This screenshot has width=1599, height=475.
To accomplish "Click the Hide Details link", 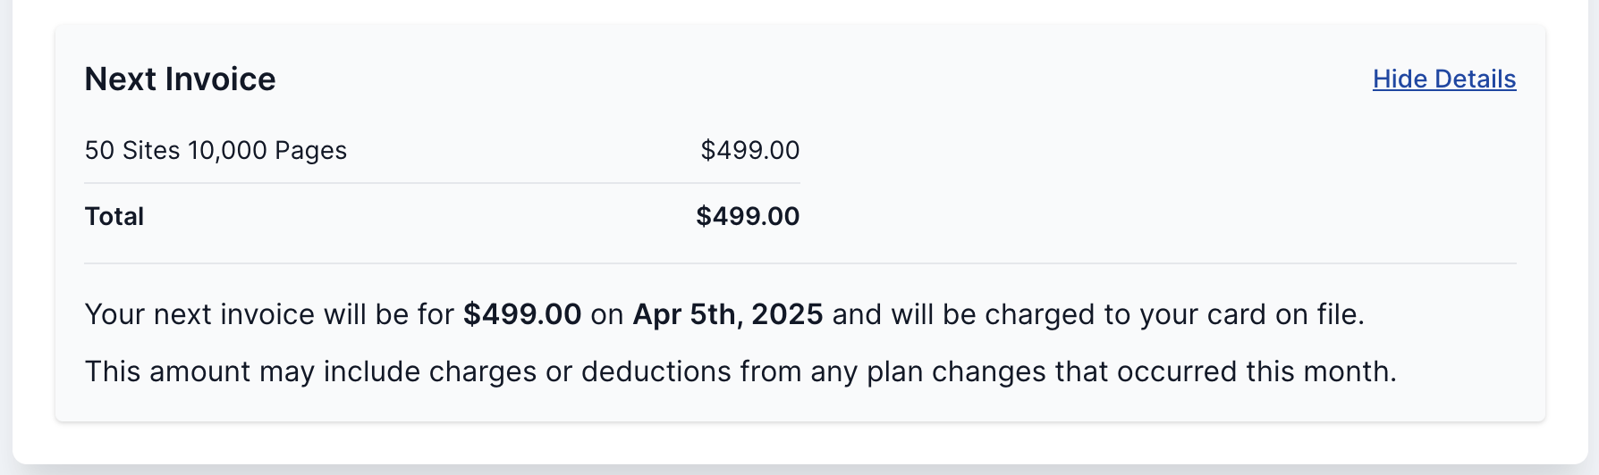I will pos(1443,79).
